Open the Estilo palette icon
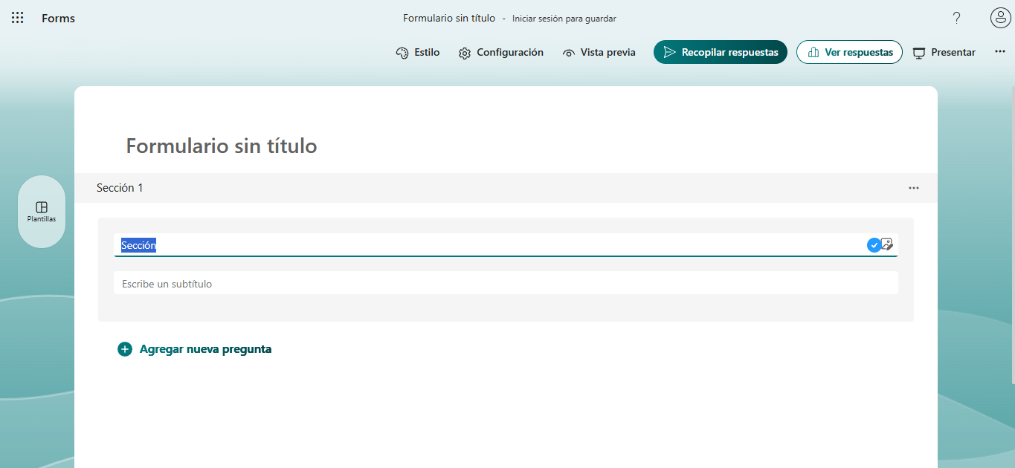1015x468 pixels. (x=401, y=52)
